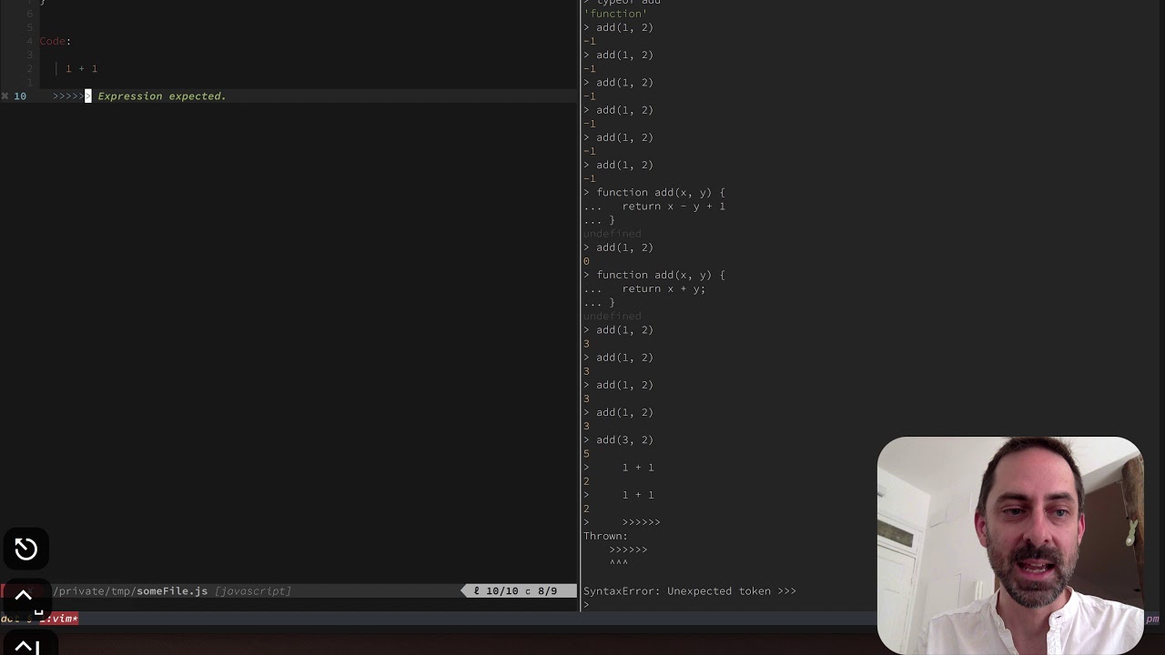
Task: Click the line number 10 in the gutter
Action: tap(20, 96)
